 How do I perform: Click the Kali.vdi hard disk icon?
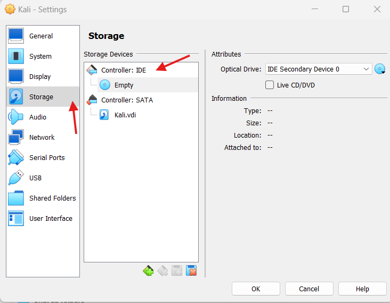click(104, 115)
